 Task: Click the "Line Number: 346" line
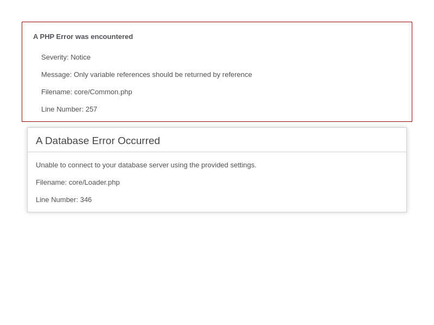tap(64, 200)
